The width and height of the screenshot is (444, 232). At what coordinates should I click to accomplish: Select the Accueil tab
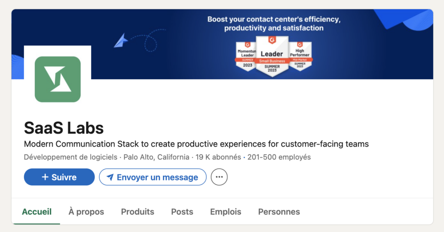(x=37, y=212)
